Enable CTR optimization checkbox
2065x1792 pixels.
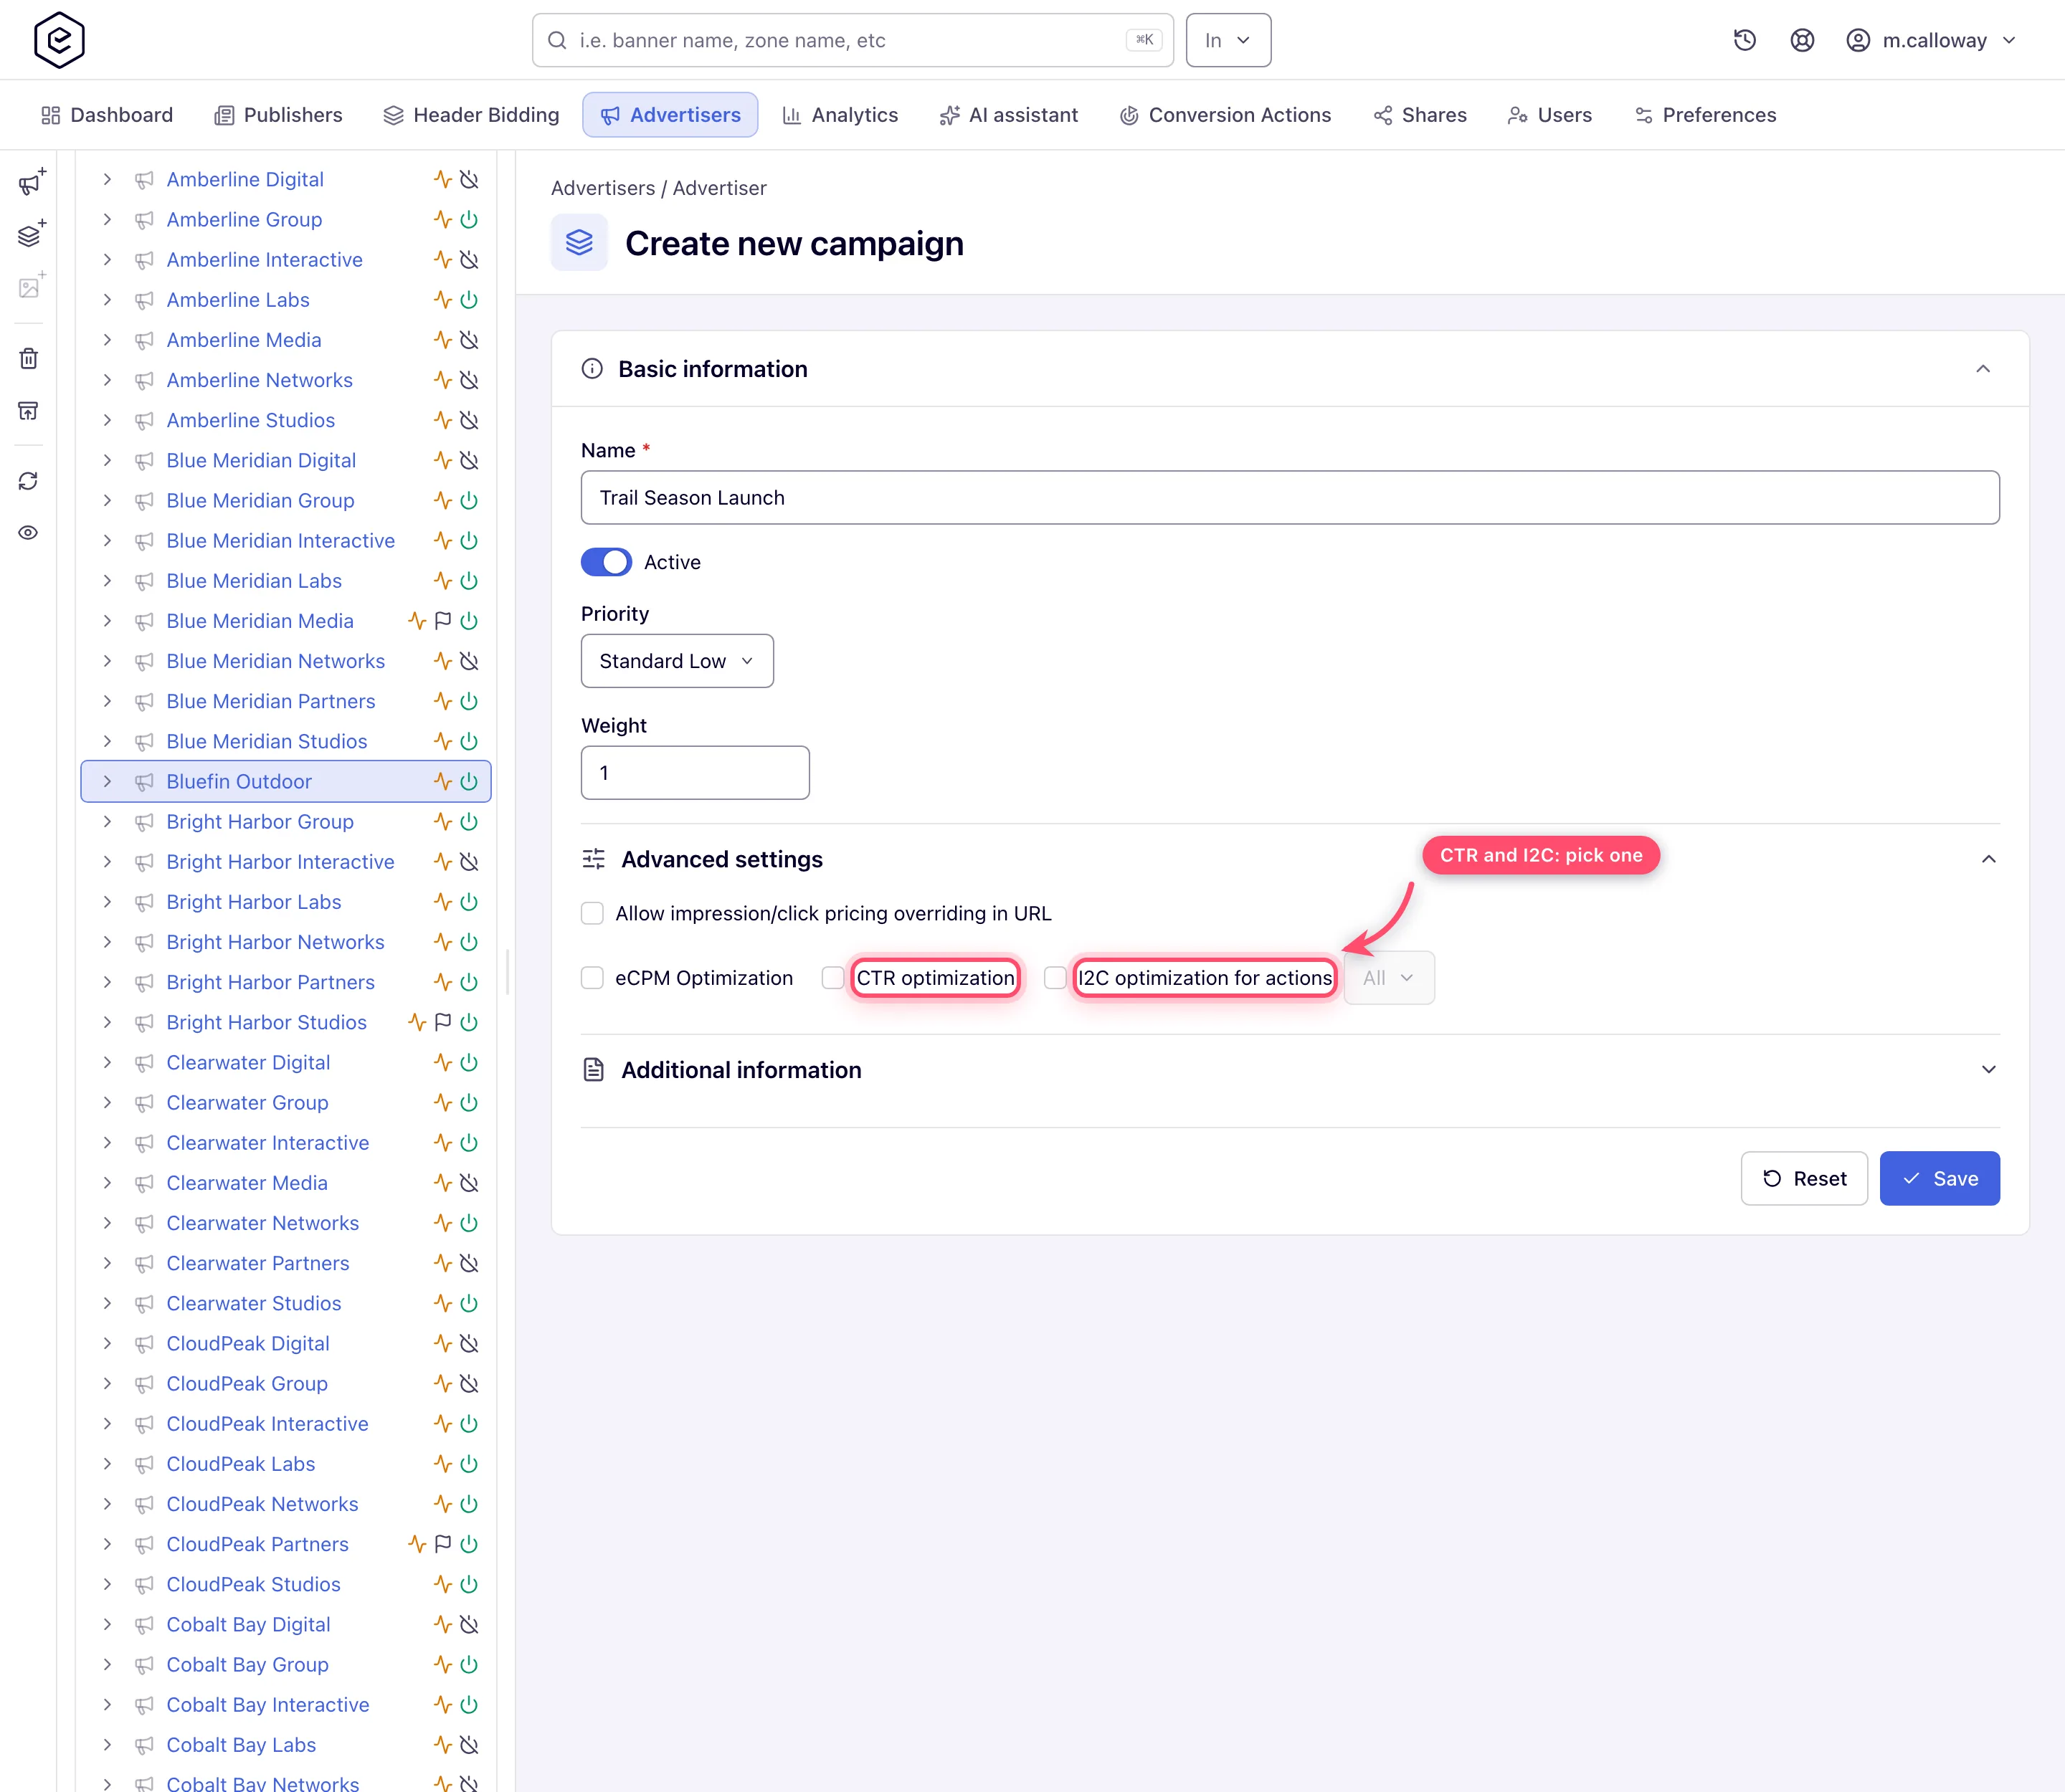832,978
